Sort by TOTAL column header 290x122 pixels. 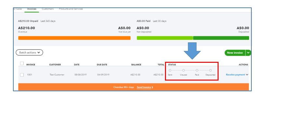161,65
